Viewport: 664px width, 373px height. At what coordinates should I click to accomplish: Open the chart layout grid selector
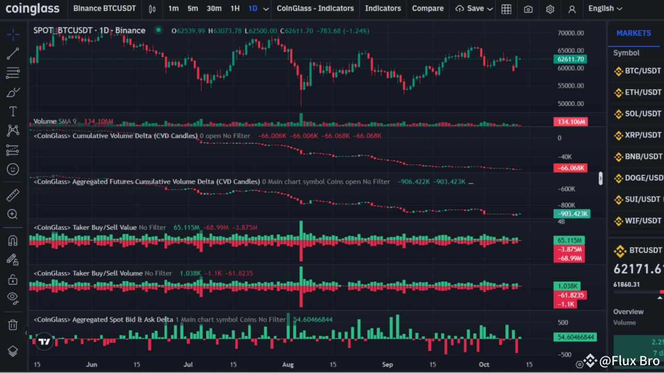506,9
